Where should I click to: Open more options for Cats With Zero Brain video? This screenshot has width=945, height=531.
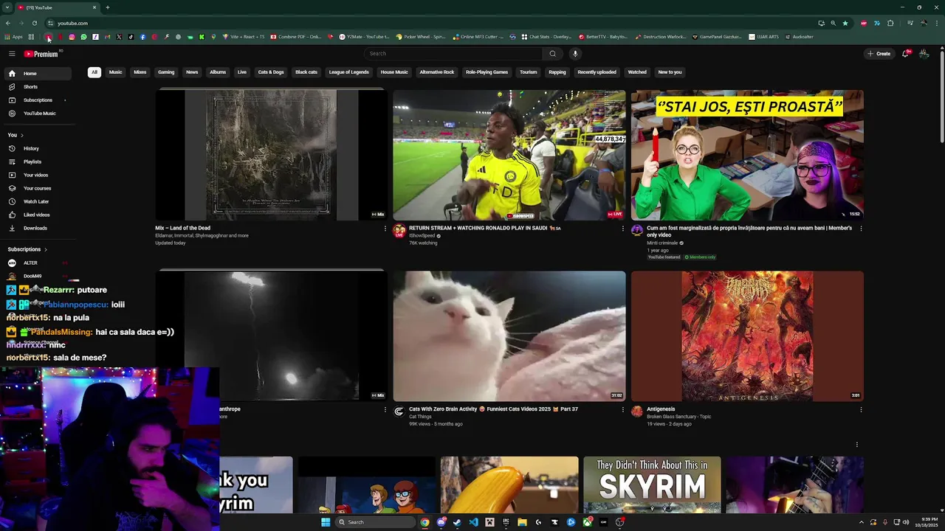coord(622,409)
